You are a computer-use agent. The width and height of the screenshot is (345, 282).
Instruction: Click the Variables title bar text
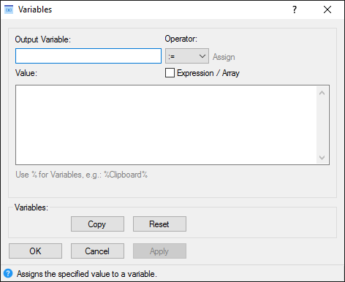tap(35, 9)
